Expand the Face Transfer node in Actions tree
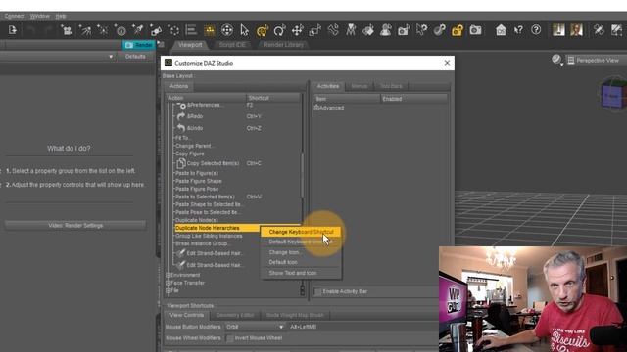 (x=169, y=283)
